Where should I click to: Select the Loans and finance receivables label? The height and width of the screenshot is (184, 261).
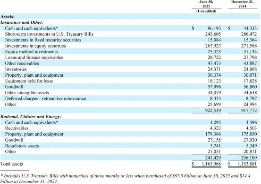pos(34,57)
